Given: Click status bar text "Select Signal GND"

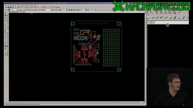Looking at the screenshot, I should tap(10, 104).
